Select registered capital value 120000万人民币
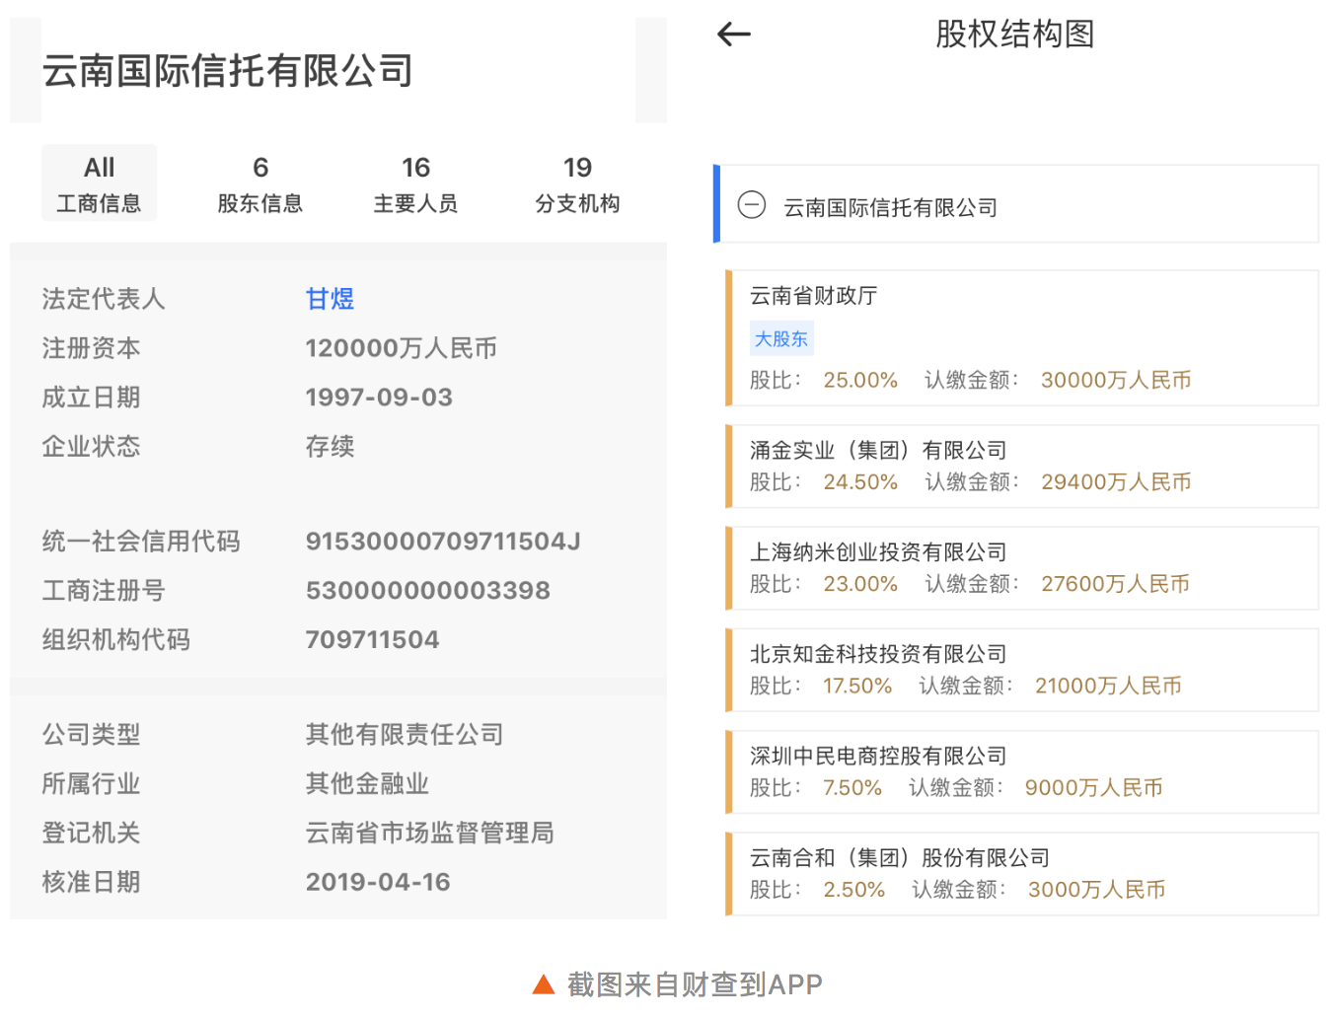This screenshot has width=1332, height=1018. [x=402, y=348]
